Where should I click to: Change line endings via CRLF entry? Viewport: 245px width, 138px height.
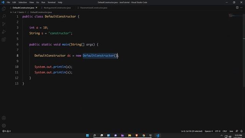click(225, 131)
